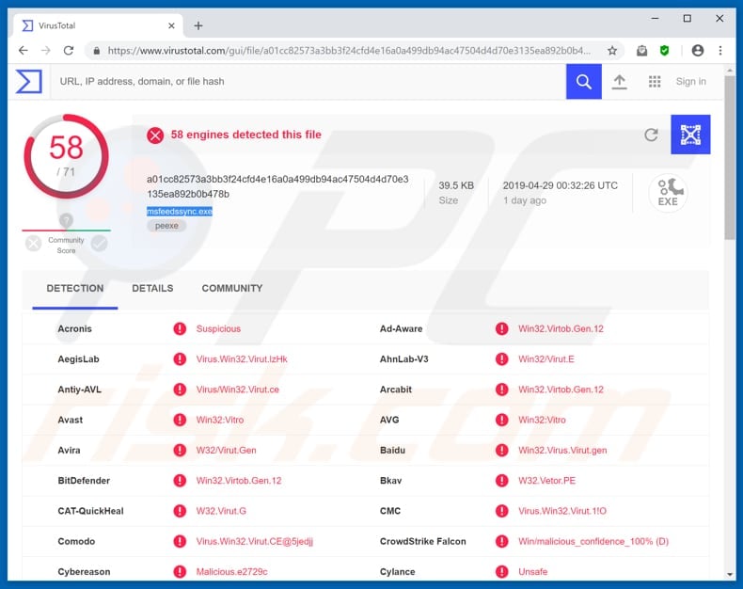Screen dimensions: 743x589
Task: Click the peexe tag
Action: (x=166, y=226)
